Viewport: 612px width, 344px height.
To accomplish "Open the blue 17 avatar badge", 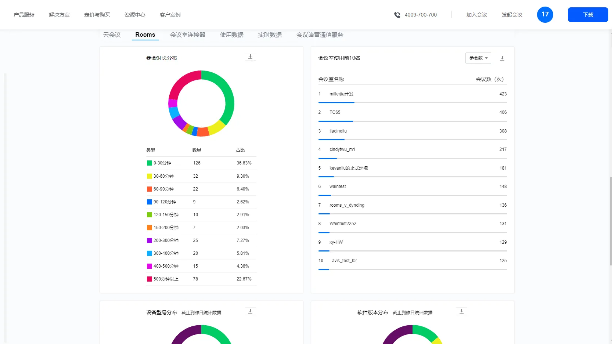I will click(x=545, y=15).
